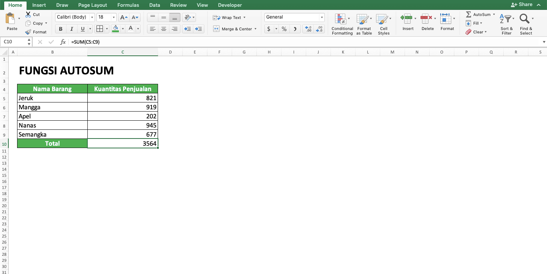
Task: Open Find & Select
Action: (526, 24)
